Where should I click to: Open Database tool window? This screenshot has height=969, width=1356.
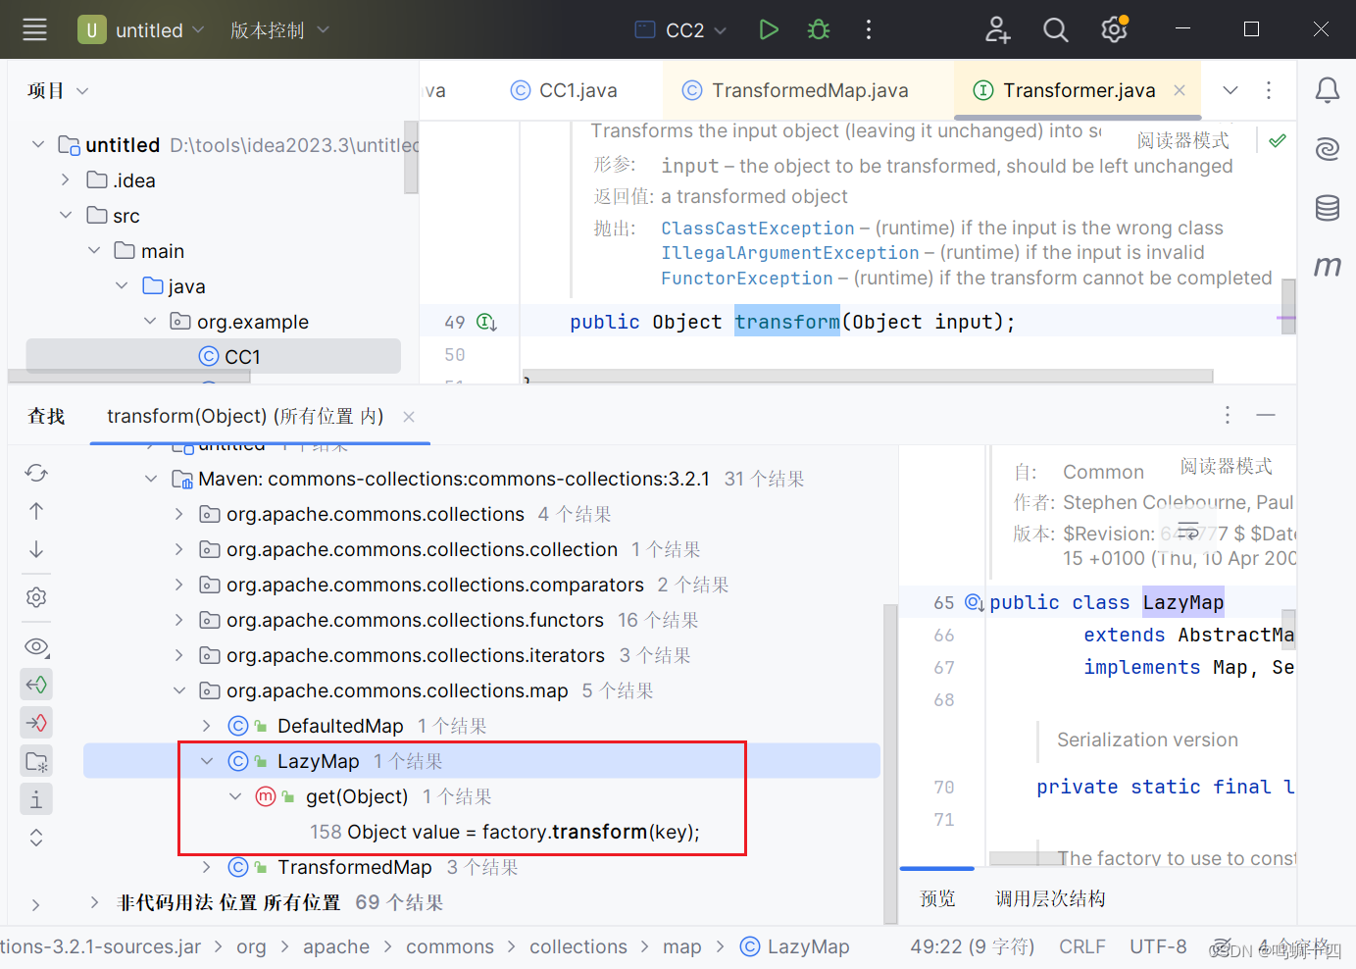(1328, 208)
